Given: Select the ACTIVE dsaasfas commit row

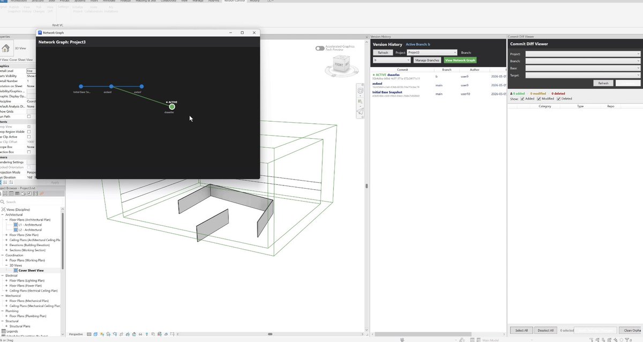Looking at the screenshot, I should tap(438, 77).
